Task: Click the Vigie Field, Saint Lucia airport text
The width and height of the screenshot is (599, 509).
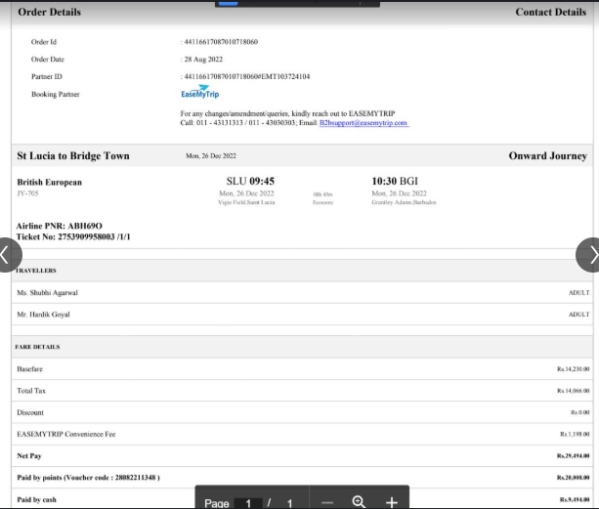Action: pyautogui.click(x=246, y=202)
